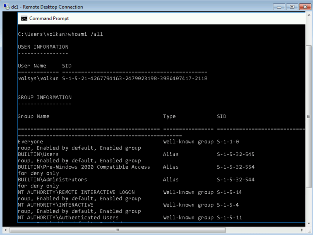313x235 pixels.
Task: Click the vertical scrollbar up arrow
Action: point(309,15)
